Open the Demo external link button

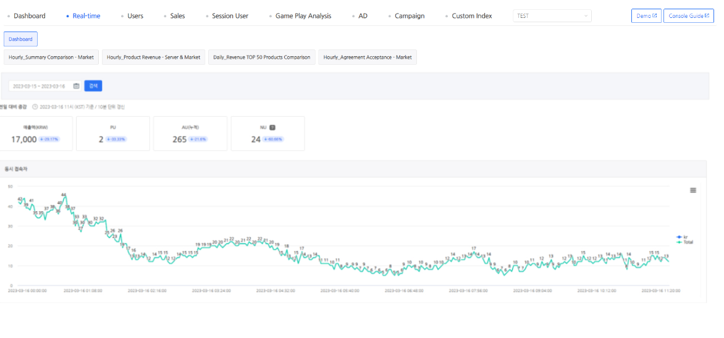coord(646,16)
